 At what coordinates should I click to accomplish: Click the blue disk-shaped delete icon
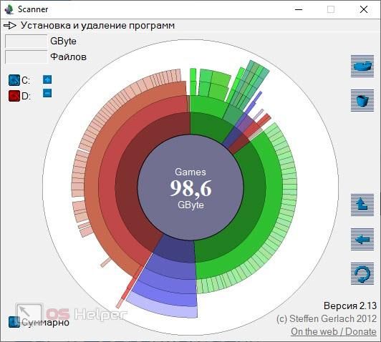click(362, 66)
